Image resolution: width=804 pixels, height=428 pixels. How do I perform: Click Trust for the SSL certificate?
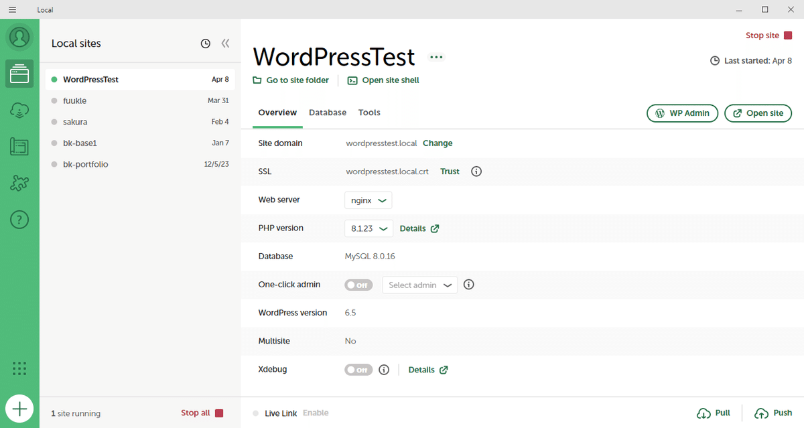[x=450, y=171]
